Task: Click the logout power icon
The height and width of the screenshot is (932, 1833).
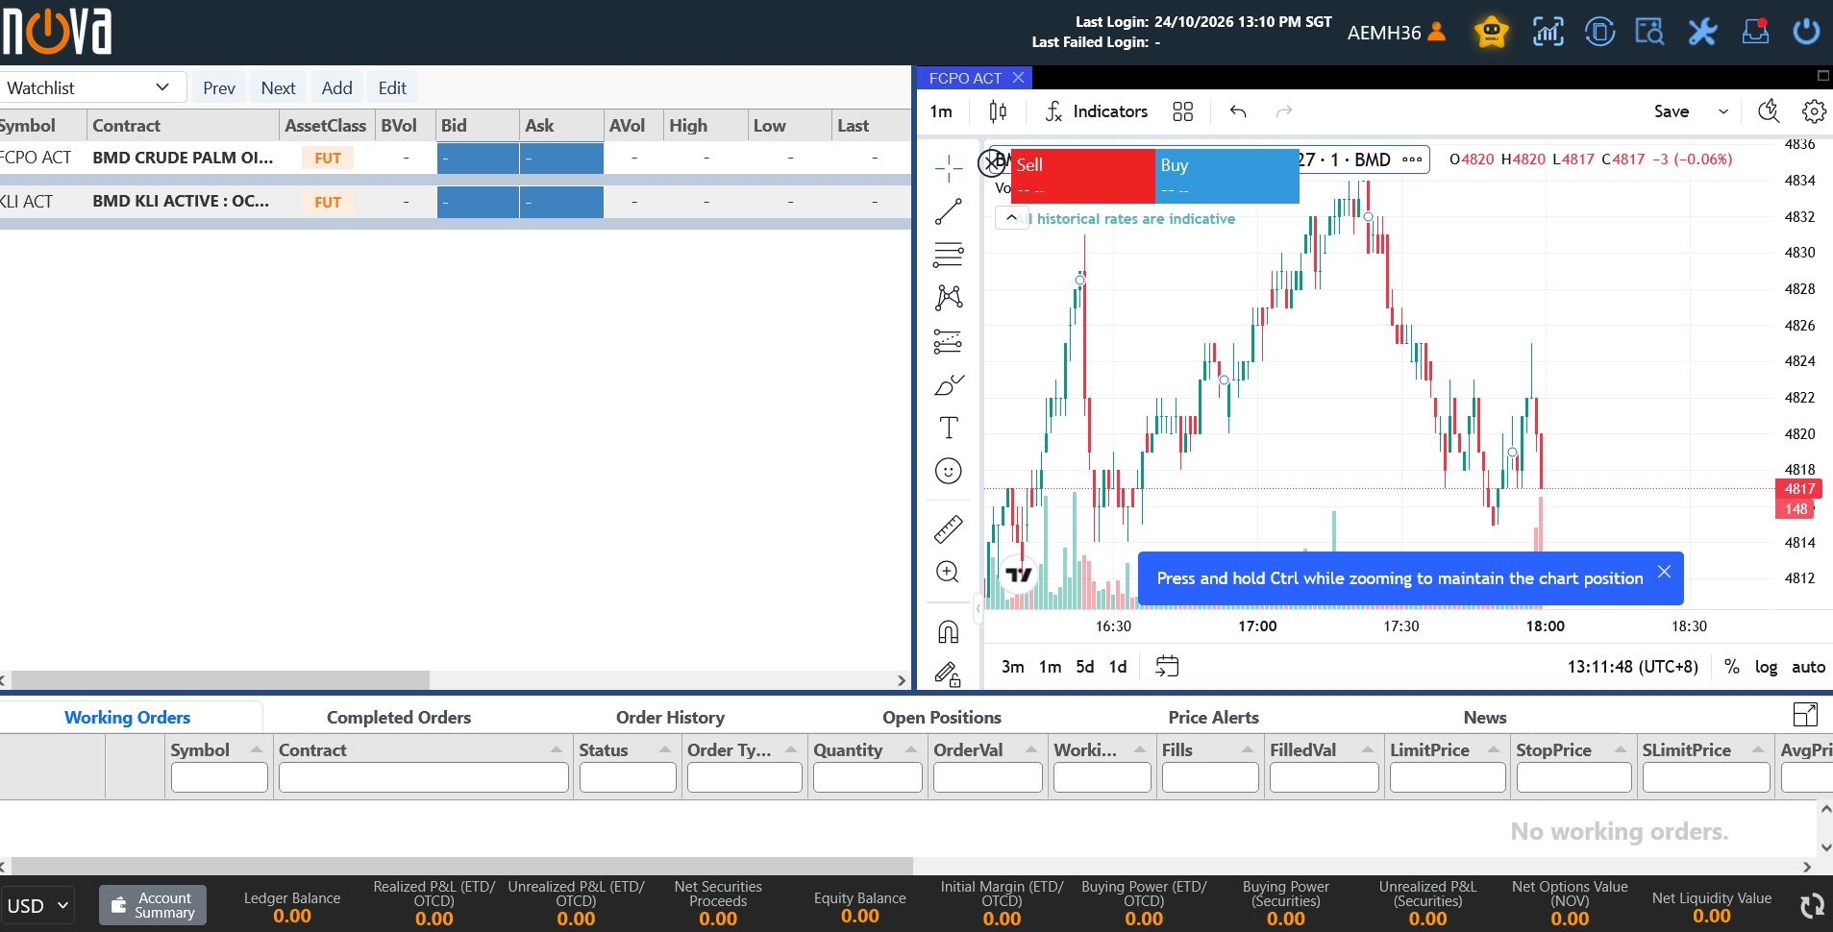Action: pos(1806,32)
